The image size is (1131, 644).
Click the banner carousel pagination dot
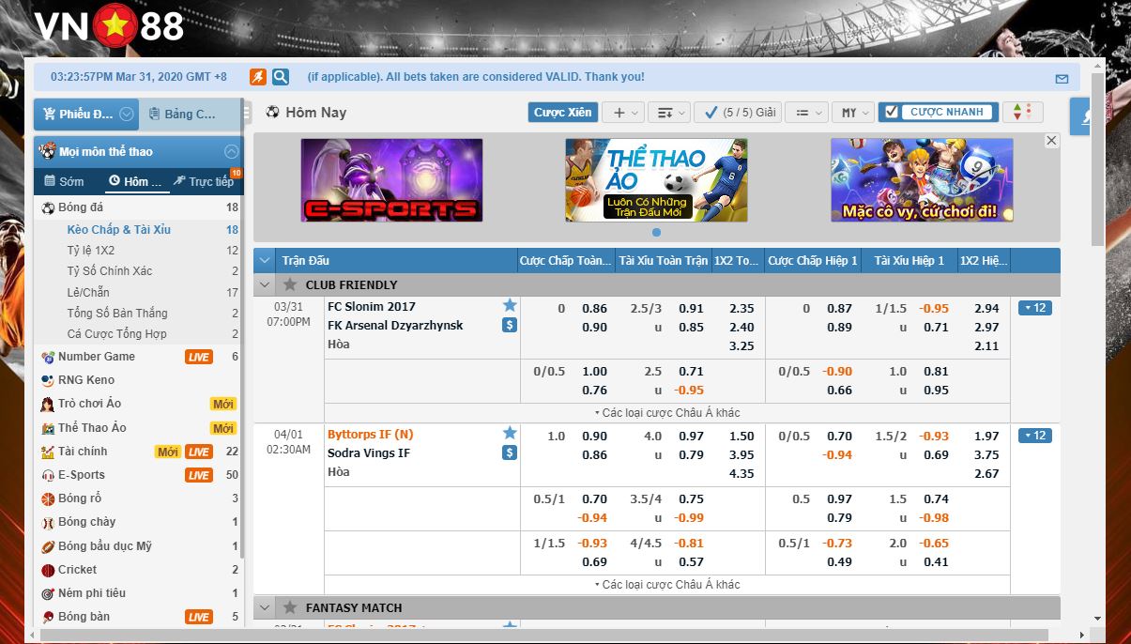pyautogui.click(x=656, y=232)
